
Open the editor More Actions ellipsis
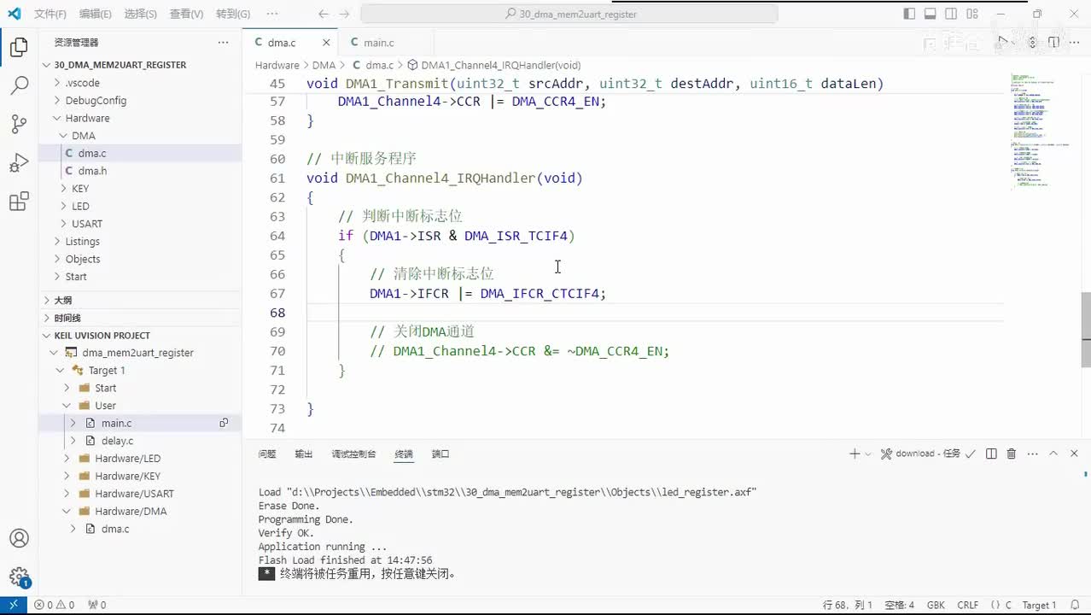coord(1075,42)
